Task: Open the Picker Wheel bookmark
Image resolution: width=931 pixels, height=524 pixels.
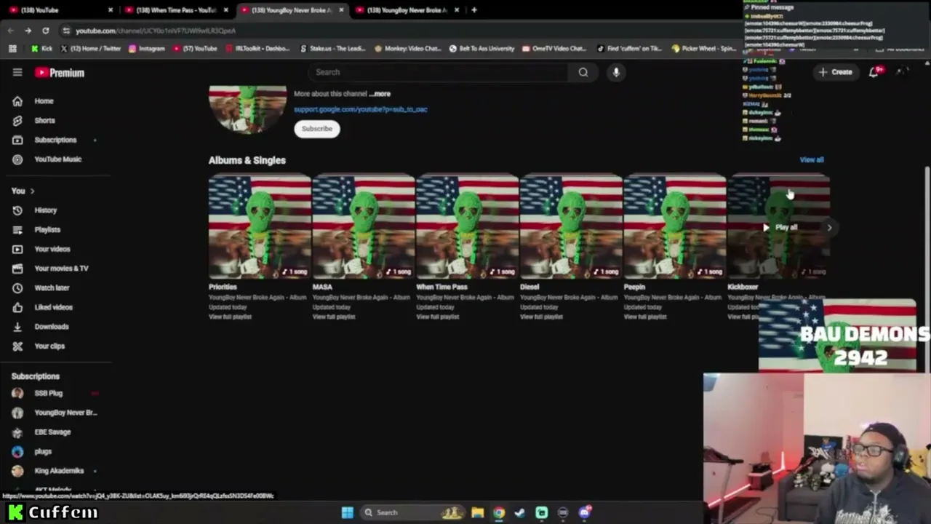Action: 704,49
